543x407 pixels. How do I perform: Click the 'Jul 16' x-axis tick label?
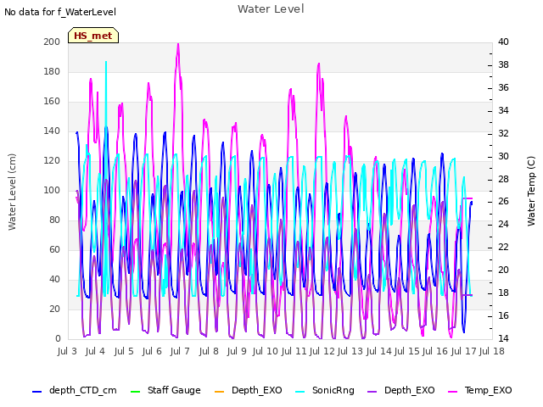pos(435,351)
